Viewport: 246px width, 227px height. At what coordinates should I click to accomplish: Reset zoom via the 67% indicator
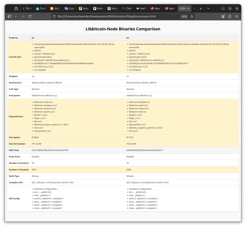pyautogui.click(x=184, y=16)
